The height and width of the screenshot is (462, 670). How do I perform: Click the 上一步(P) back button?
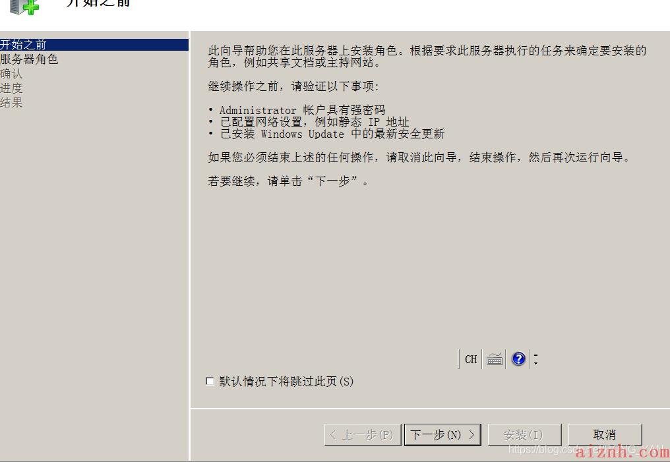[x=363, y=435]
